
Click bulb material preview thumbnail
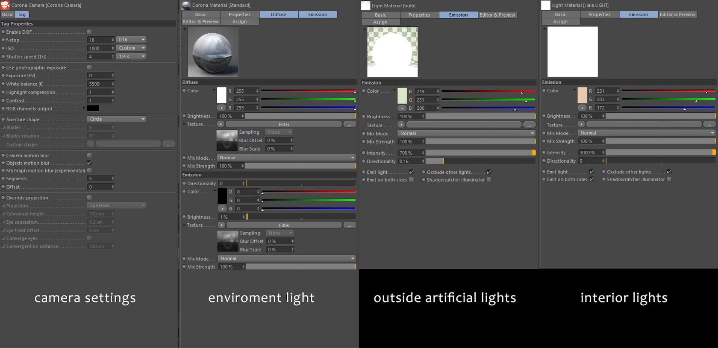[392, 52]
